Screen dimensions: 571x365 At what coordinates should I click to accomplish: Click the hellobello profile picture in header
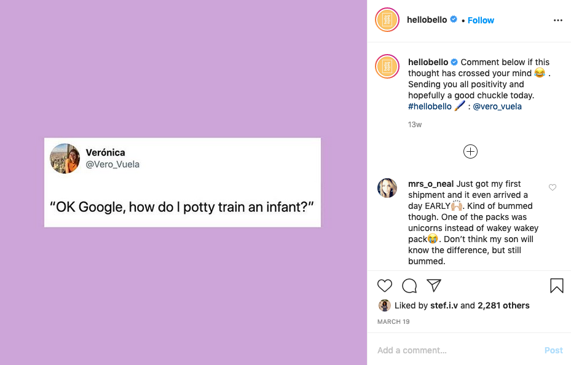387,20
